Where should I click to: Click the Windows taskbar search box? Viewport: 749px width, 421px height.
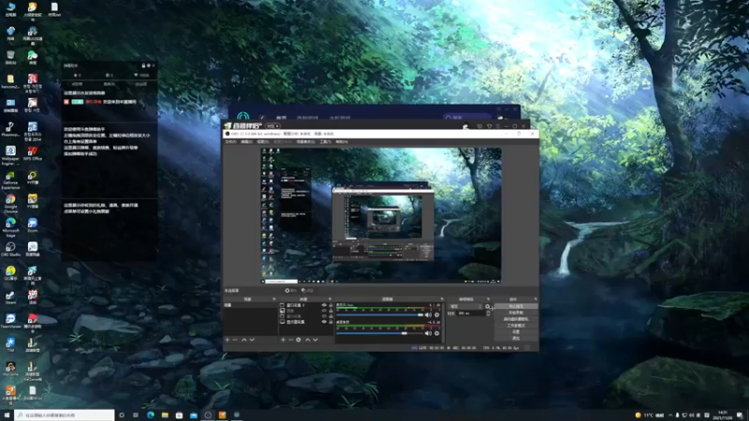pos(65,415)
